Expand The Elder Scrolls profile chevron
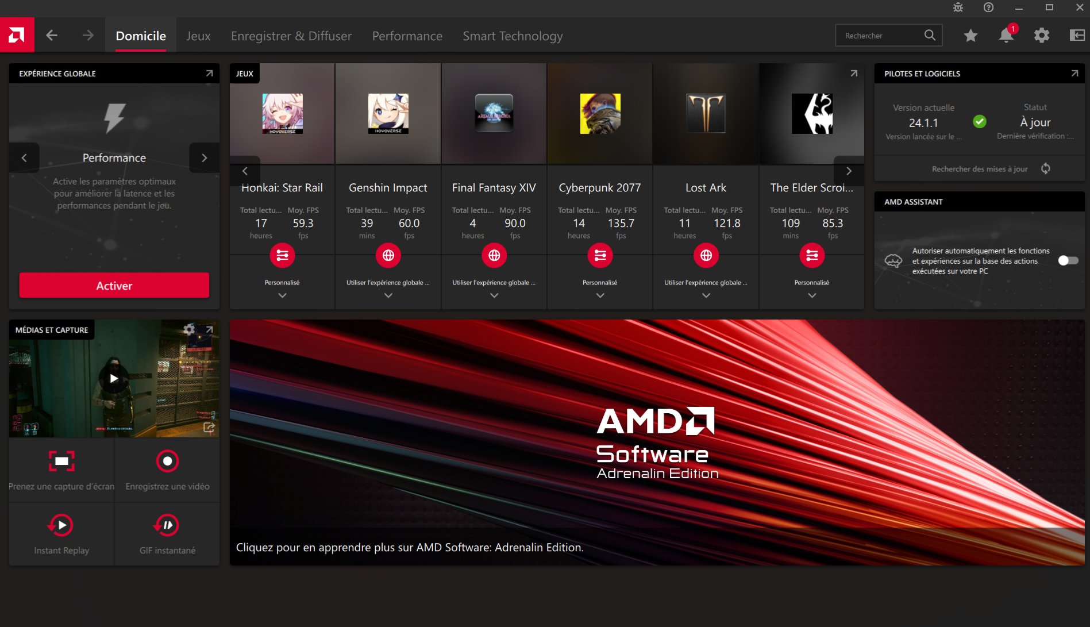Screen dimensions: 1090x627 click(x=812, y=295)
